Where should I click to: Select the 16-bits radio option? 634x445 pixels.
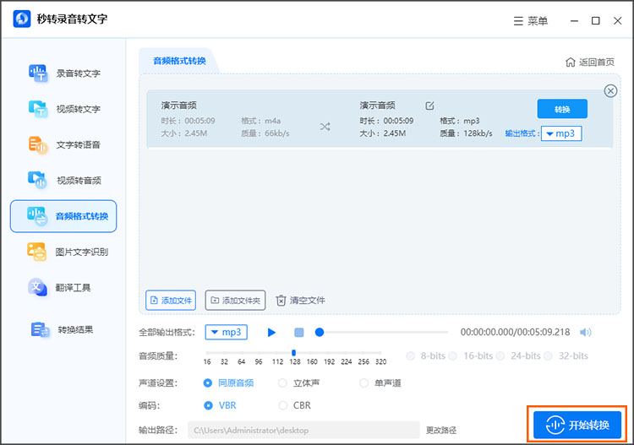coord(453,356)
